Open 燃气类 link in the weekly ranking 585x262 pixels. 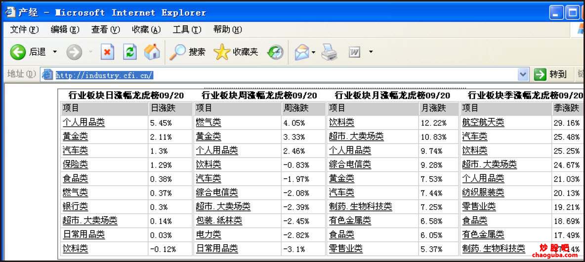click(x=208, y=122)
